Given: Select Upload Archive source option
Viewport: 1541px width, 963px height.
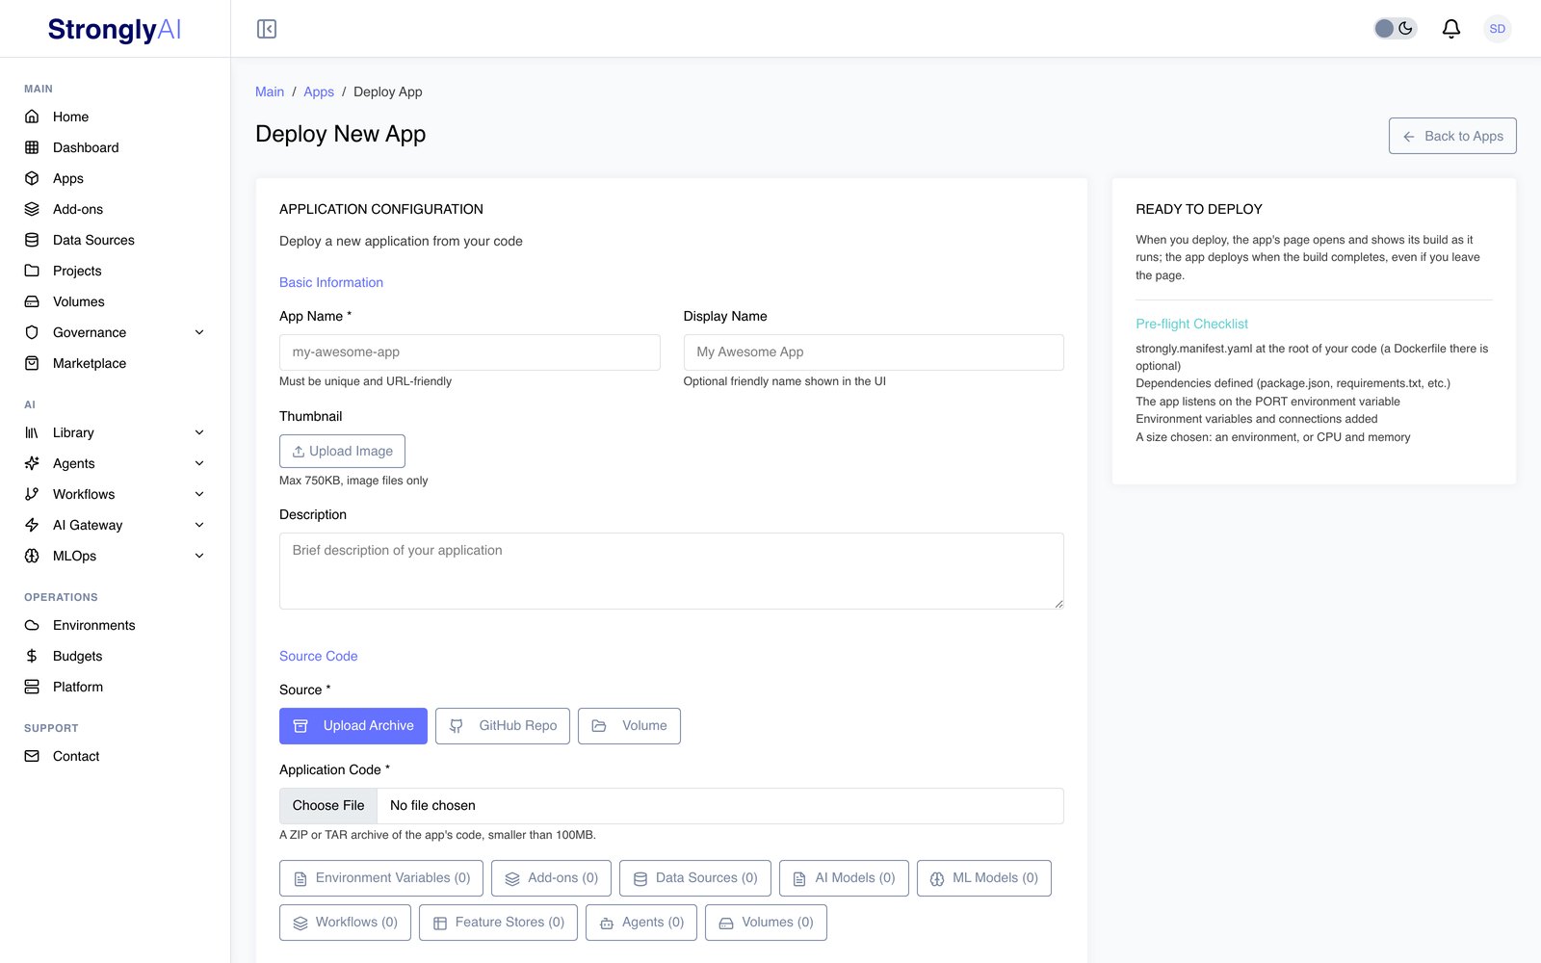Looking at the screenshot, I should click(353, 726).
